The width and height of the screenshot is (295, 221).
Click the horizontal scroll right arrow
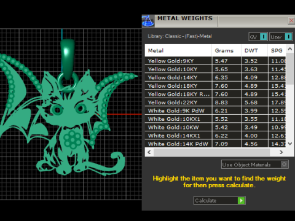click(281, 152)
